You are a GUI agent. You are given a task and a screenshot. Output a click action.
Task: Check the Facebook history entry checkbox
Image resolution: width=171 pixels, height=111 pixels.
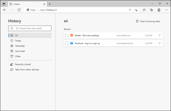67,43
